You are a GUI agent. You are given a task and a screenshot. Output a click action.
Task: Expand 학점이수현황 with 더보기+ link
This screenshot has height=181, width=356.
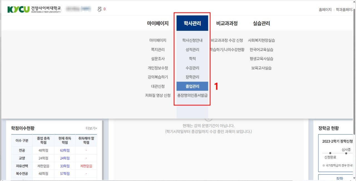click(91, 128)
